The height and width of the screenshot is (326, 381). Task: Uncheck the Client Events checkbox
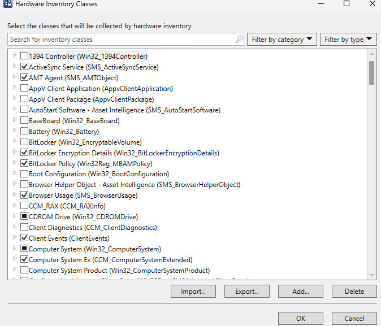tap(24, 238)
